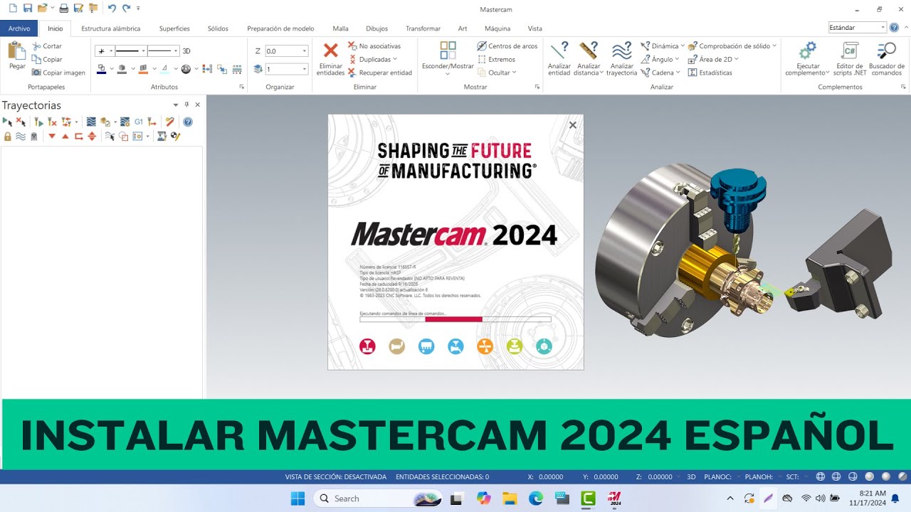
Task: Click the Print icon in quick access toolbar
Action: pyautogui.click(x=63, y=9)
